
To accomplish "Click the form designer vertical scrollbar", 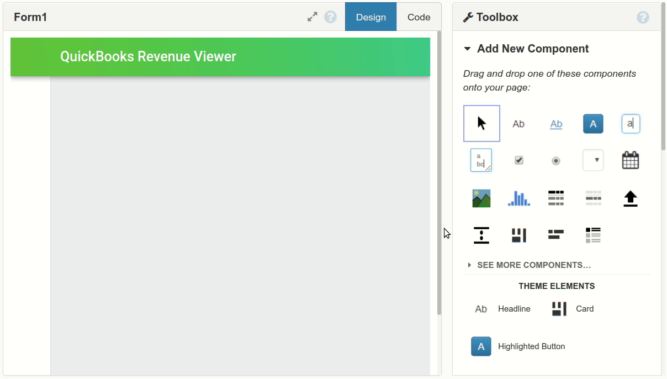I will 440,172.
